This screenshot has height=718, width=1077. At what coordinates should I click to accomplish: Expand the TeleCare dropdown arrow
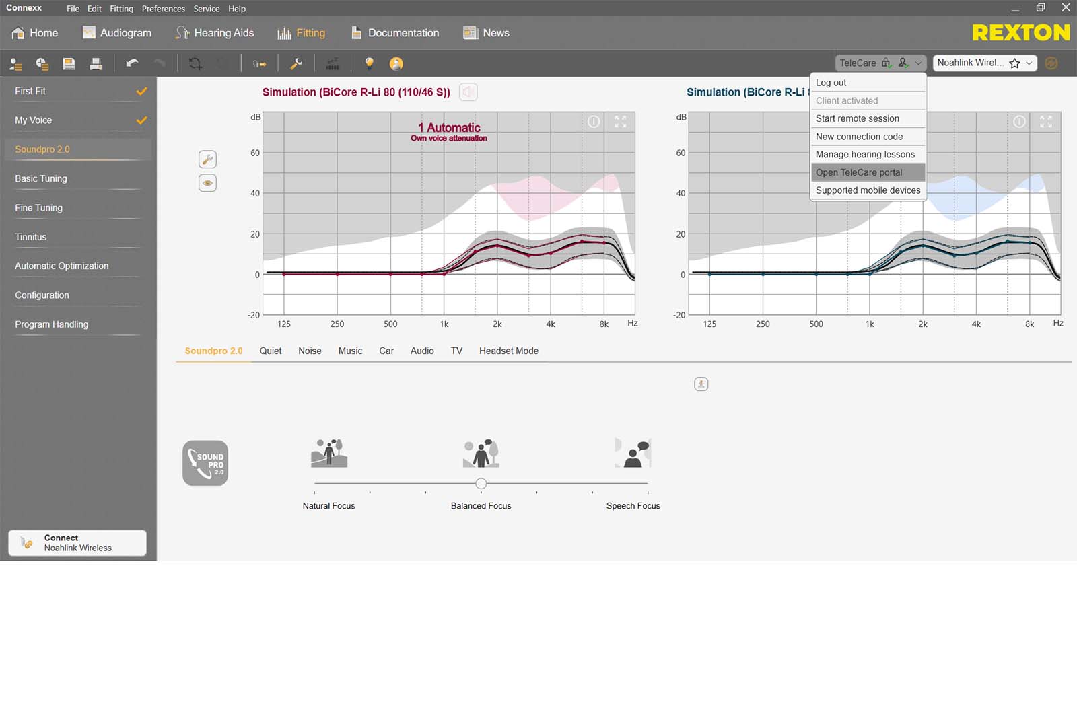coord(918,63)
